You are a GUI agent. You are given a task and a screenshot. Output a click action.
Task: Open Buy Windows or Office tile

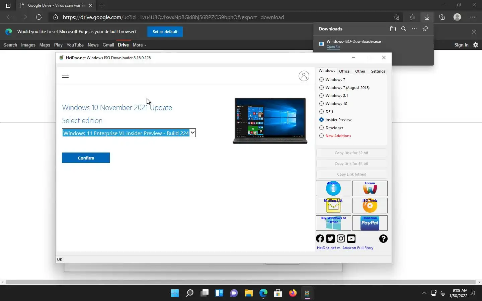(333, 223)
